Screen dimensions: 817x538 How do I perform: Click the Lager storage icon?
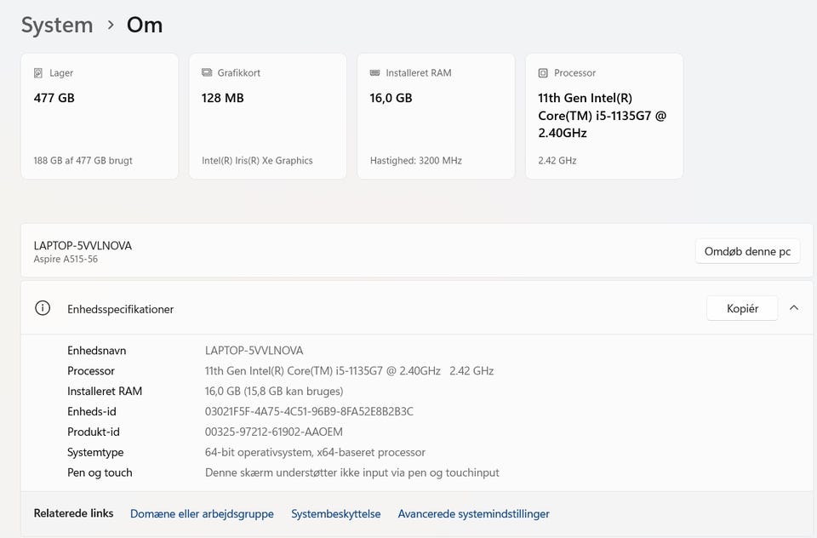(37, 73)
